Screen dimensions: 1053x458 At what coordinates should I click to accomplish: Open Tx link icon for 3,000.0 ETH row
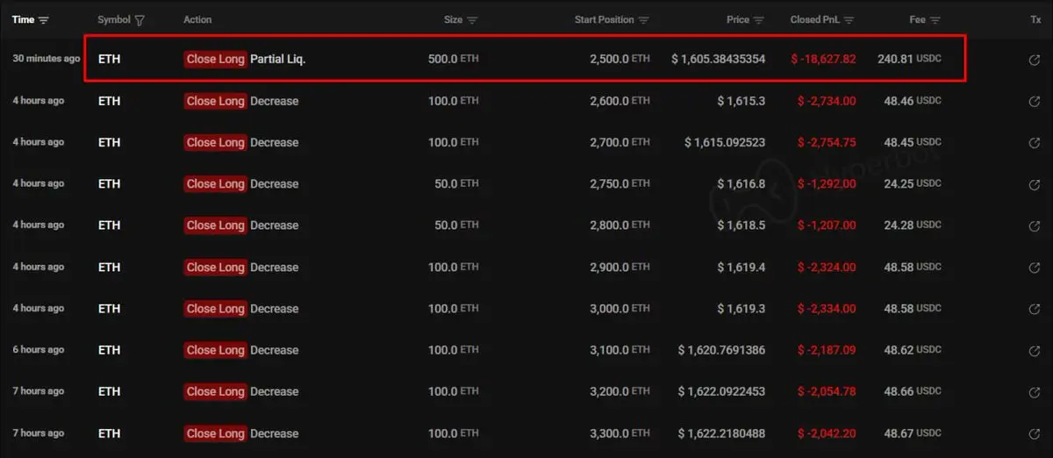(x=1034, y=309)
